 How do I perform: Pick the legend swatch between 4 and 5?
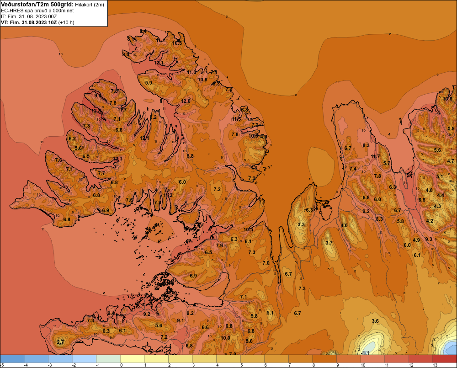[228, 359]
